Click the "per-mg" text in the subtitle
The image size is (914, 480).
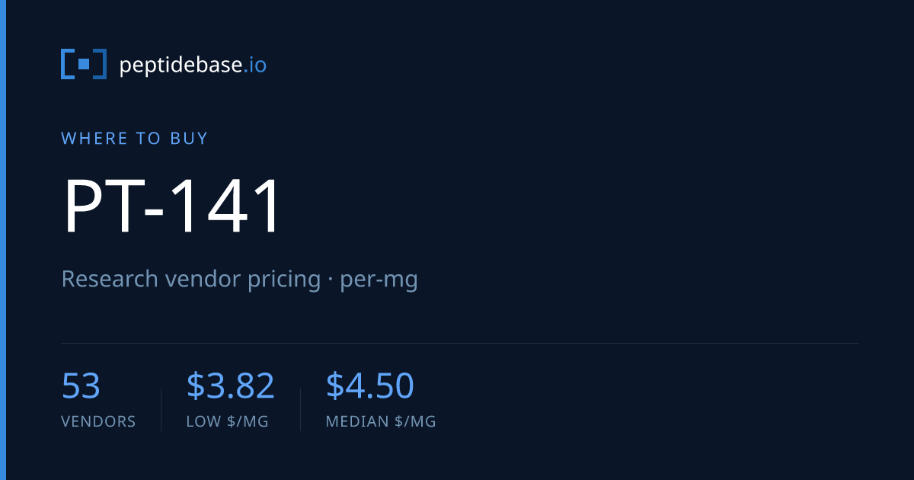[379, 280]
